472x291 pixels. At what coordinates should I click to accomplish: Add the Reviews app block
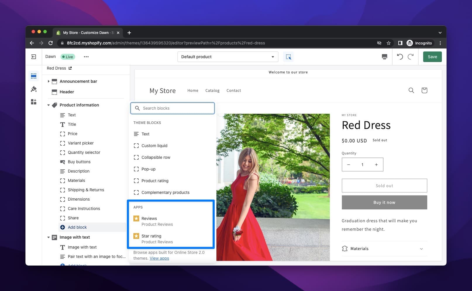click(x=172, y=221)
